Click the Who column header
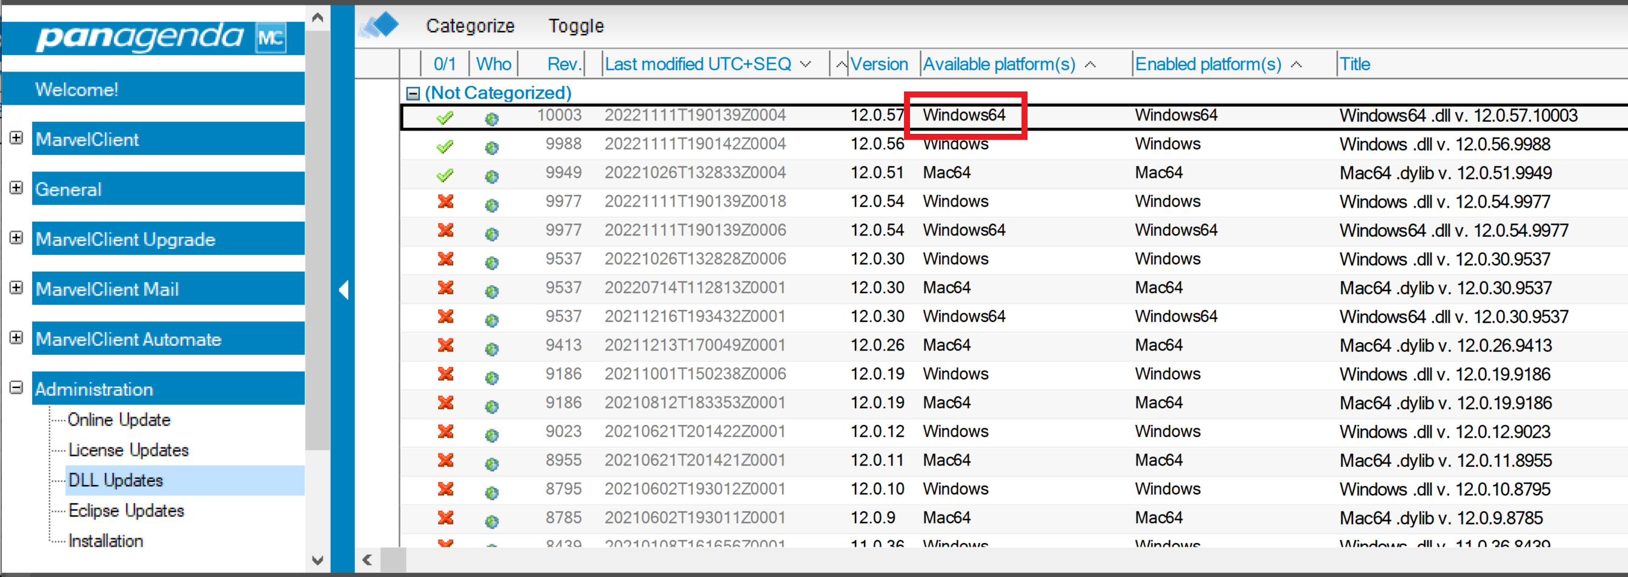The width and height of the screenshot is (1628, 577). pyautogui.click(x=494, y=64)
